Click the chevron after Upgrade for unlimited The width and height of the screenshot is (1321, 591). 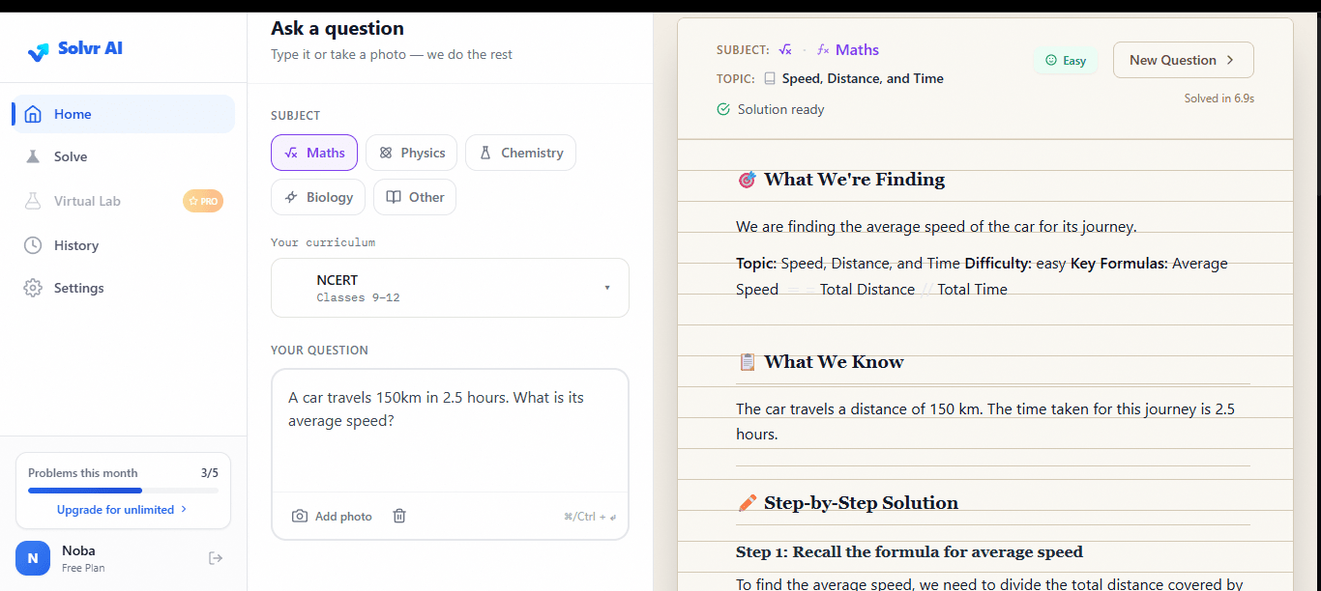point(184,510)
